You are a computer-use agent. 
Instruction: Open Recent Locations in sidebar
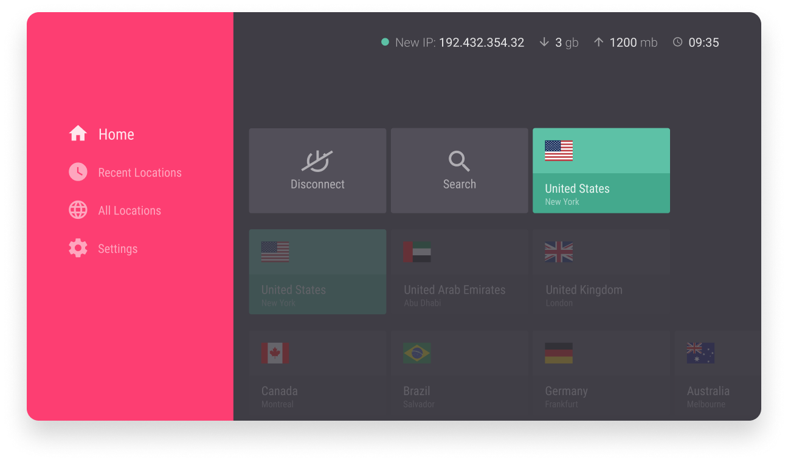tap(125, 173)
